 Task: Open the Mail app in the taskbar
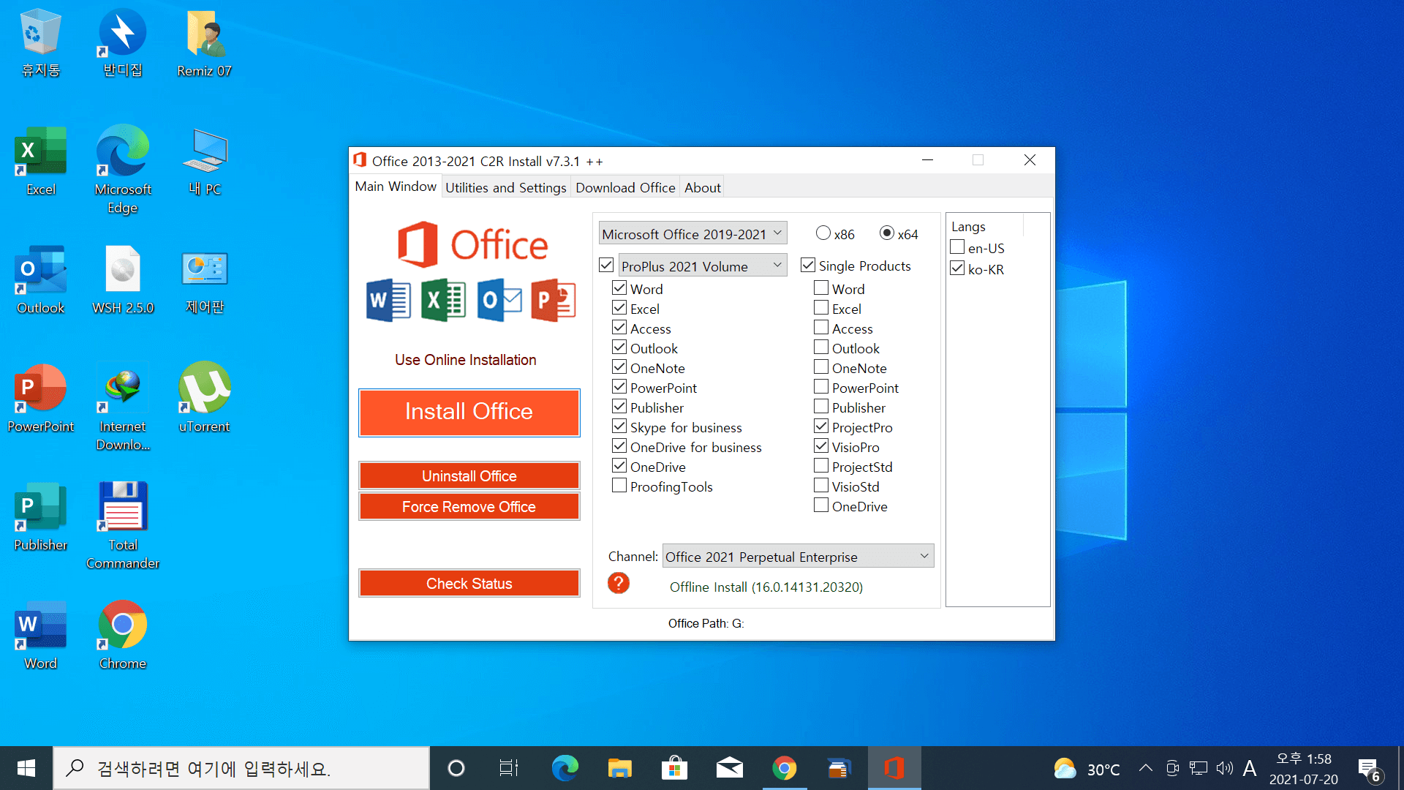coord(730,768)
